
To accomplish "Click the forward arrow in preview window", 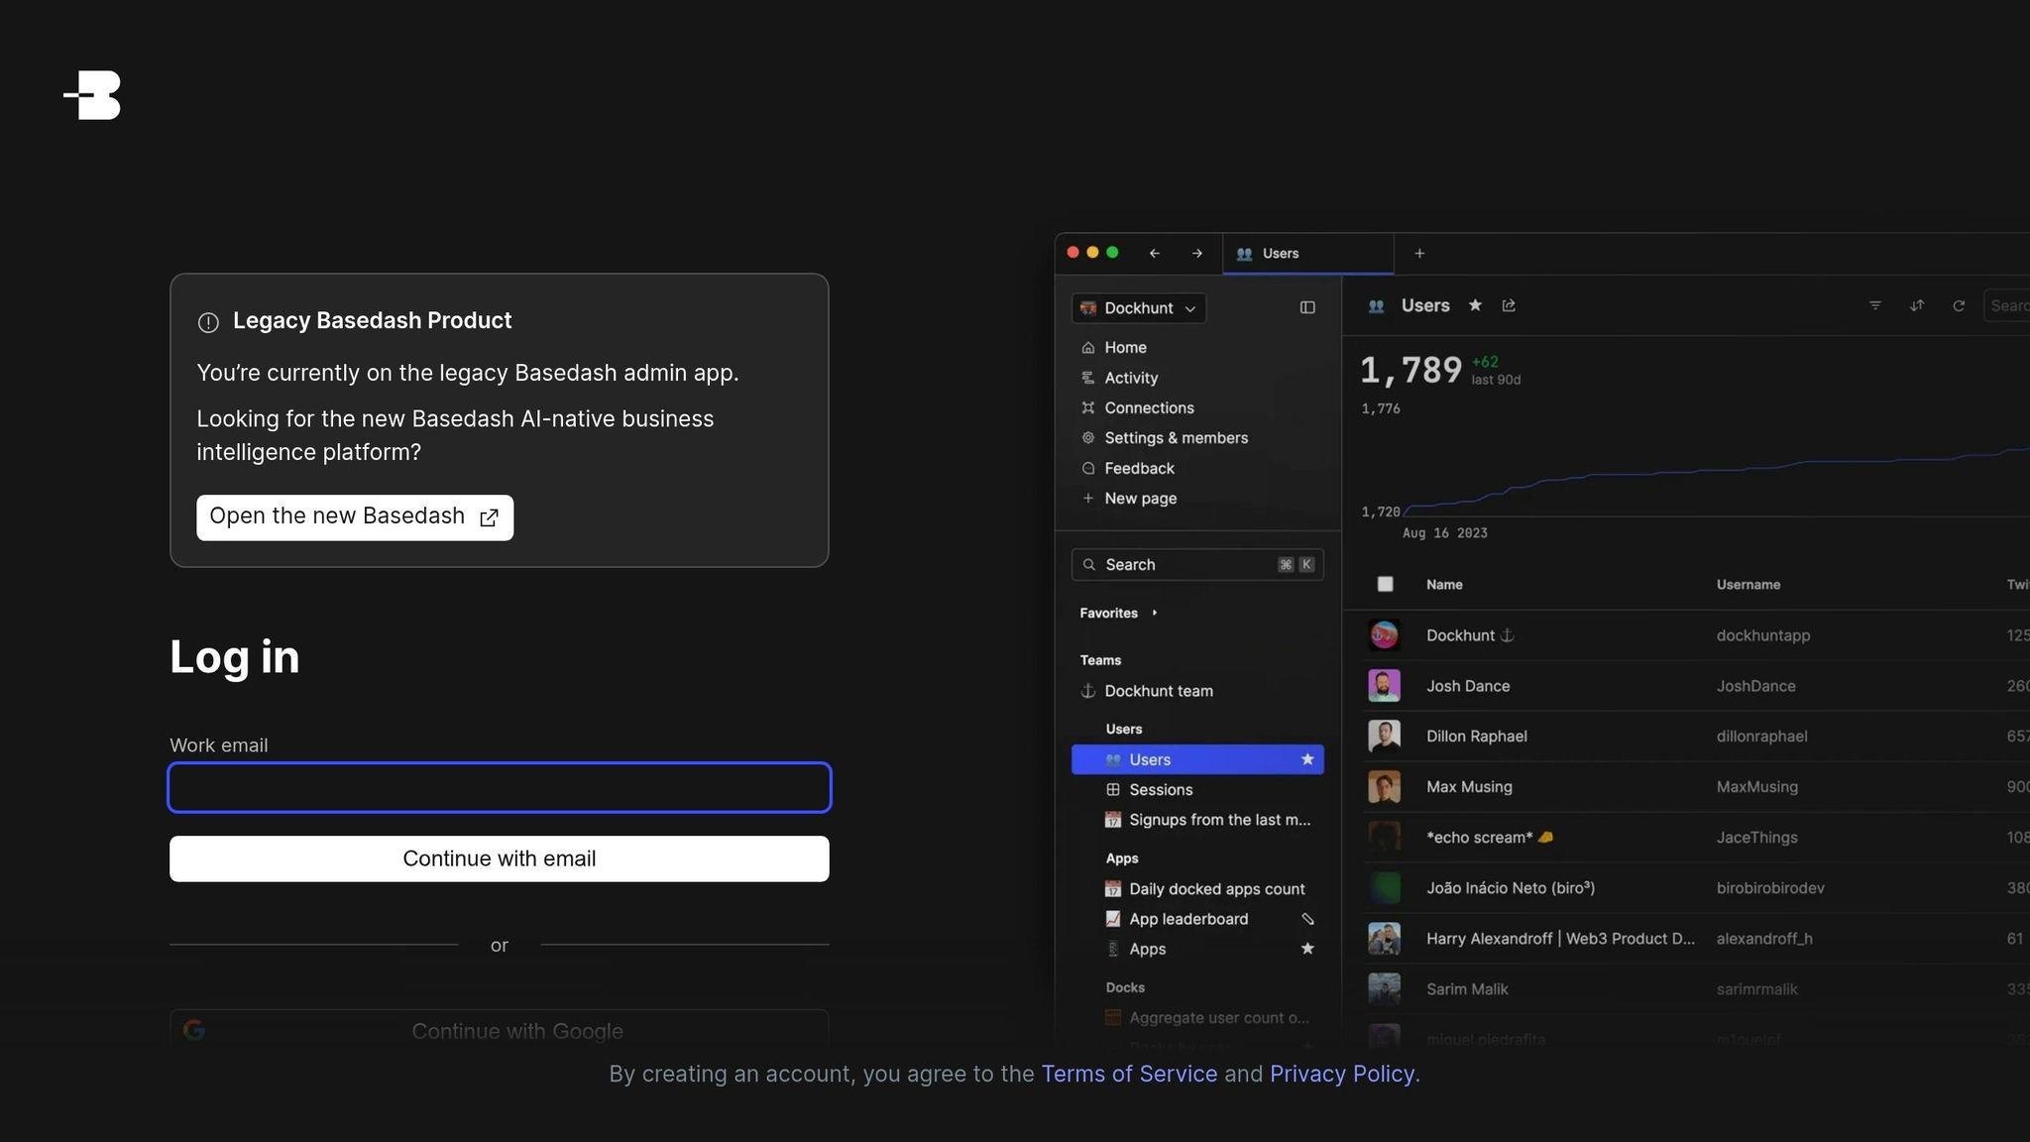I will tap(1197, 254).
